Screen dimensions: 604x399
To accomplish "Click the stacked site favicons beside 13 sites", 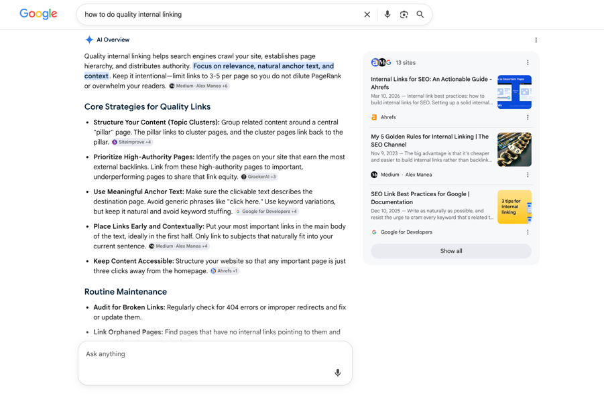I will click(381, 62).
